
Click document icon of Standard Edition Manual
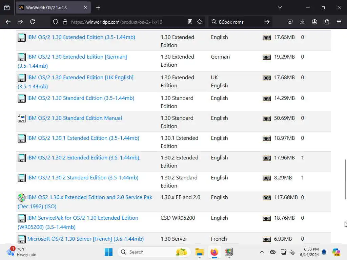point(21,118)
